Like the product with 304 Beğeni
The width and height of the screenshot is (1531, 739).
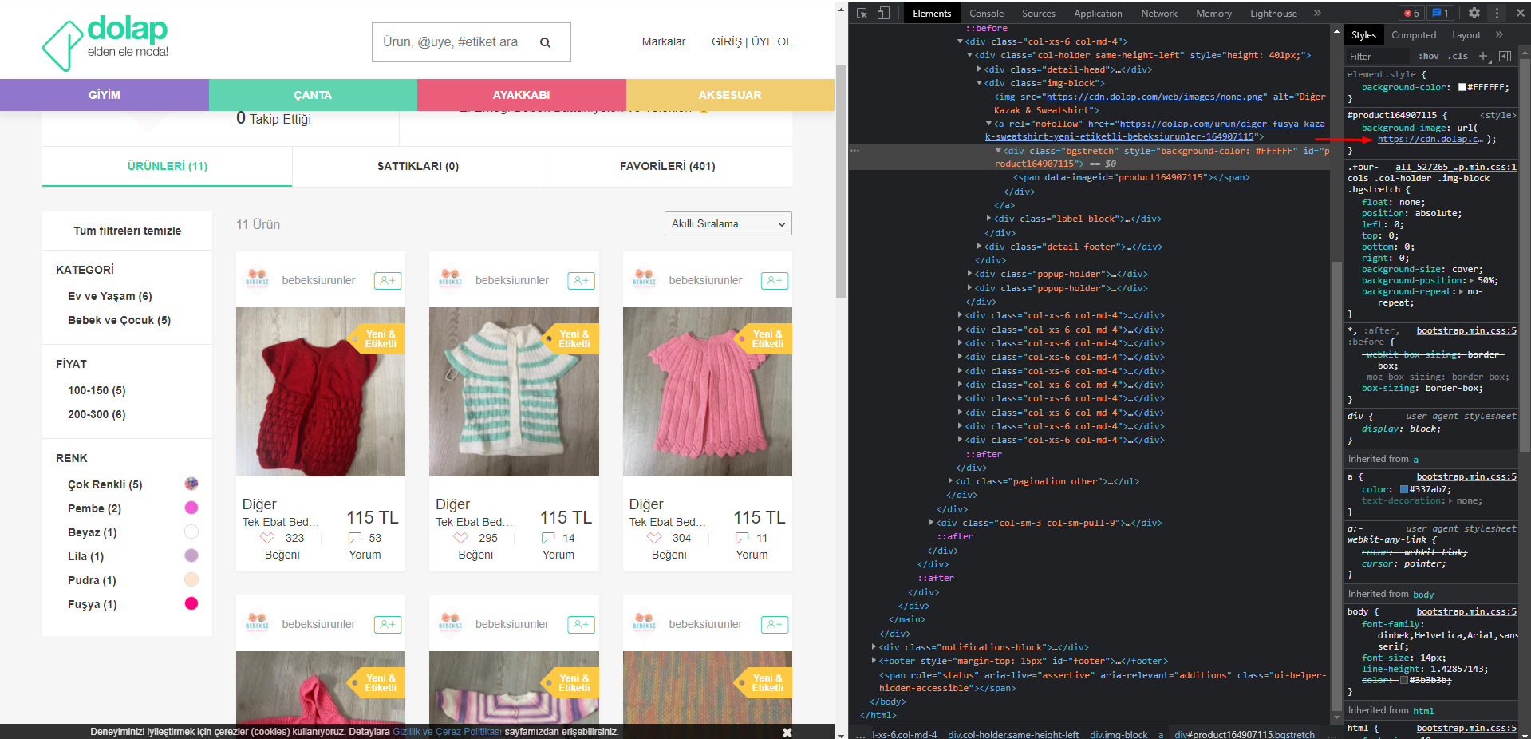click(654, 538)
